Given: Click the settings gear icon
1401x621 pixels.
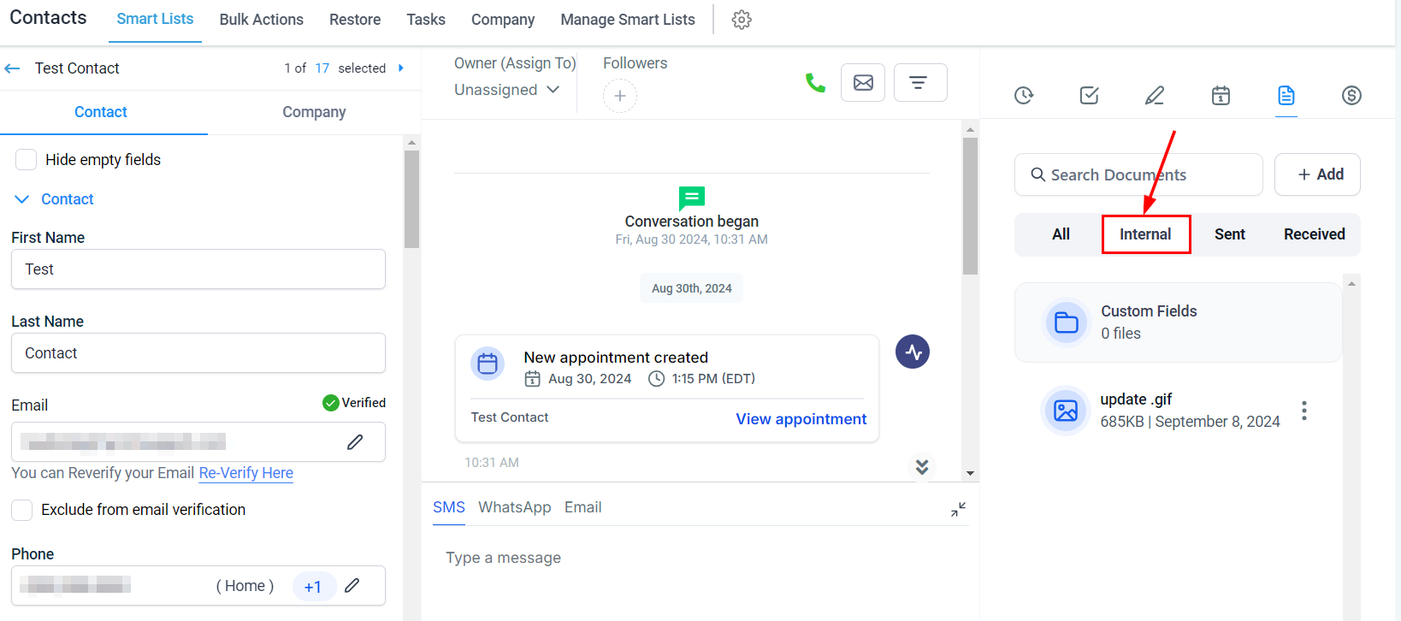Looking at the screenshot, I should [x=742, y=20].
